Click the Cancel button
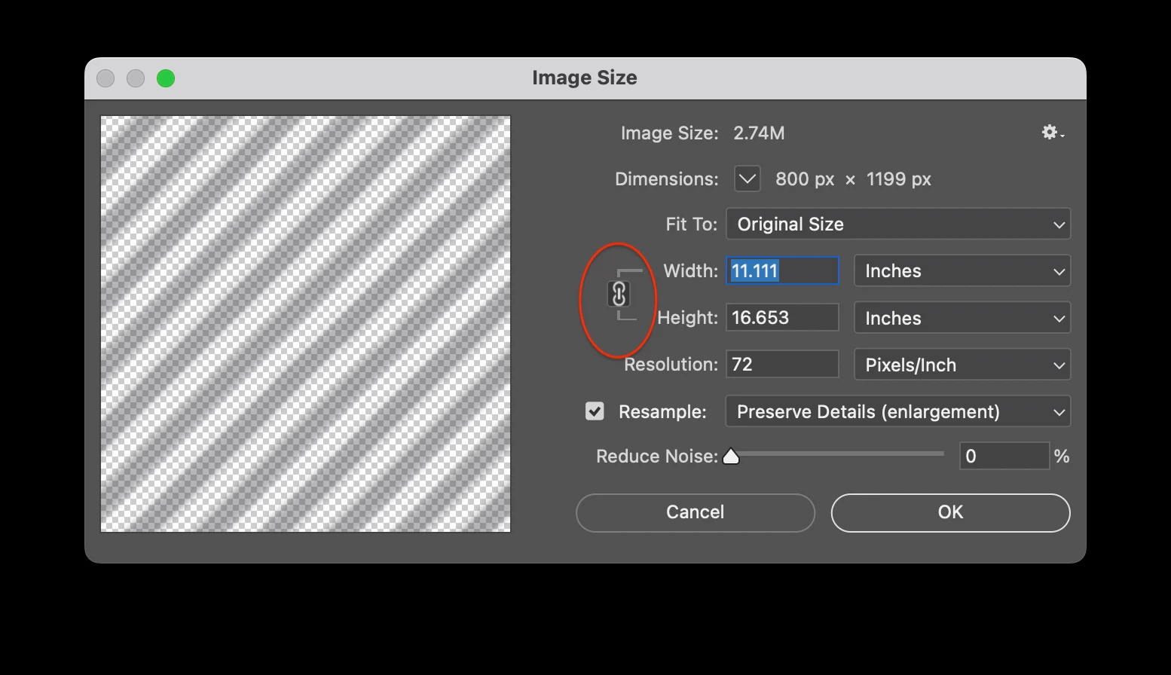This screenshot has width=1171, height=675. coord(695,512)
